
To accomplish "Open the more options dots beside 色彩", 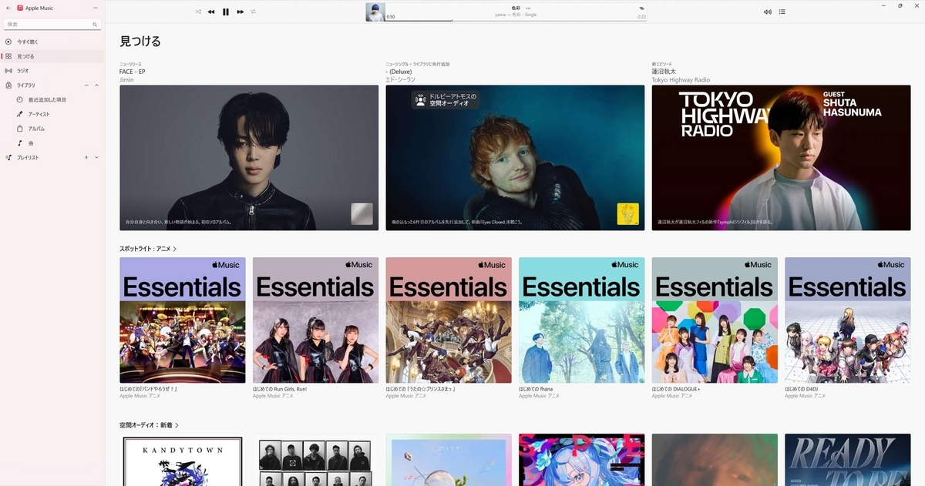I will (528, 8).
